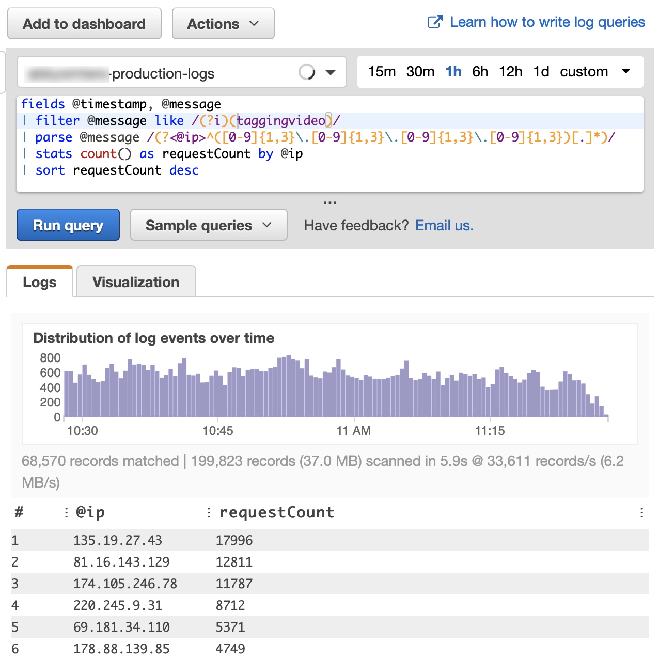Select the 12h time range
Screen dimensions: 659x659
coord(511,72)
